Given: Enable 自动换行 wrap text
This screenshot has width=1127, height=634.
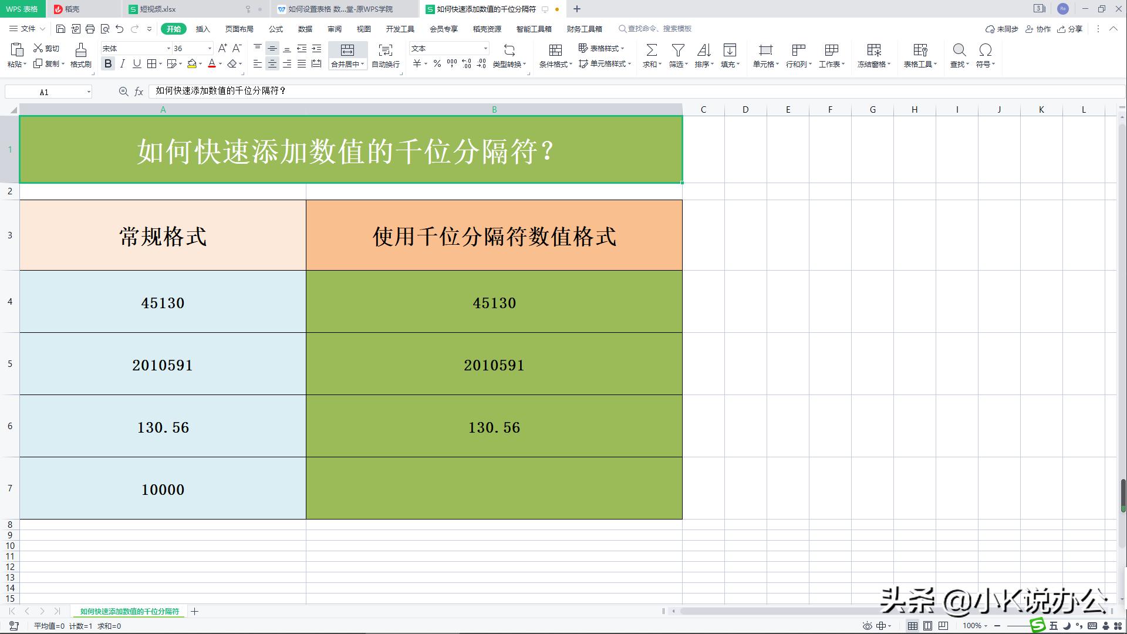Looking at the screenshot, I should (384, 56).
